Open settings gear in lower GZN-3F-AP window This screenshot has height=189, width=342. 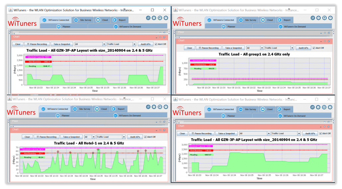318,107
